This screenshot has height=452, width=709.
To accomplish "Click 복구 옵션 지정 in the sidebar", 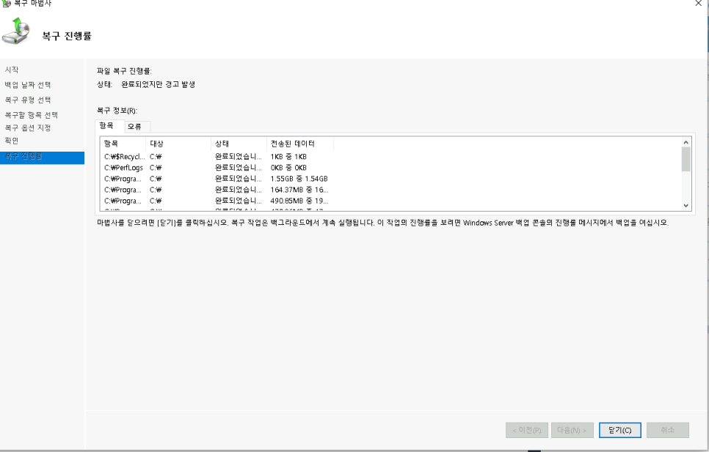I will point(28,127).
